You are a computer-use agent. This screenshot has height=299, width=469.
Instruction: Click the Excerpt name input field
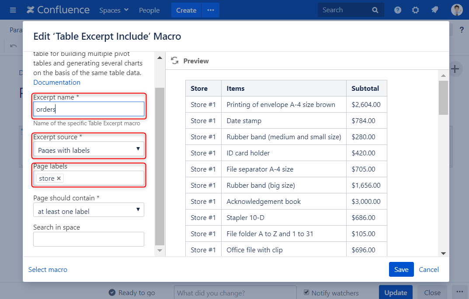tap(88, 109)
